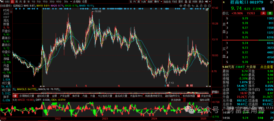The height and width of the screenshot is (121, 274).
Task: Toggle the padlock lock icon above chart
Action: tap(201, 6)
